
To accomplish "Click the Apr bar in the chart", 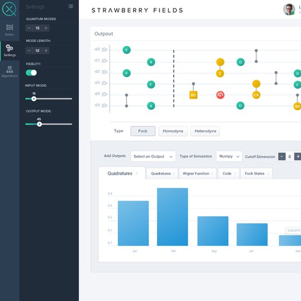I will coord(173,217).
